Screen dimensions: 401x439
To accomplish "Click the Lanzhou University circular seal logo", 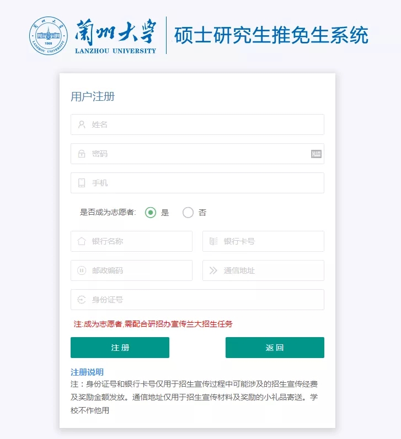I will [48, 36].
